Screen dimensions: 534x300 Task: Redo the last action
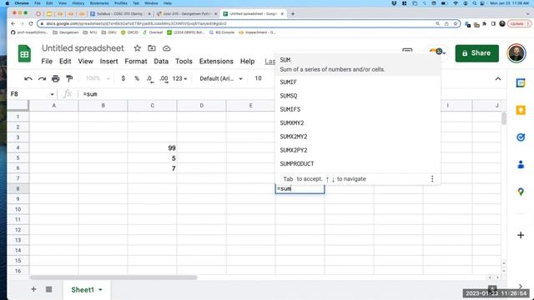click(x=42, y=79)
